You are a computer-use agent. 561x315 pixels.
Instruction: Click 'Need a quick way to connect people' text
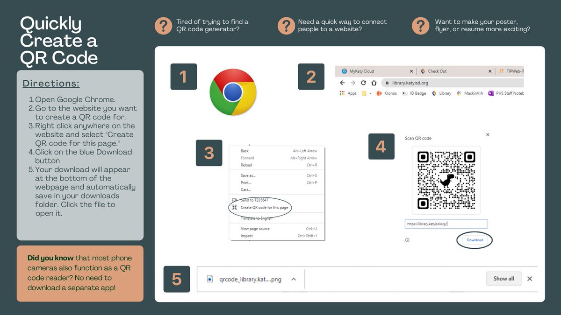(x=343, y=25)
